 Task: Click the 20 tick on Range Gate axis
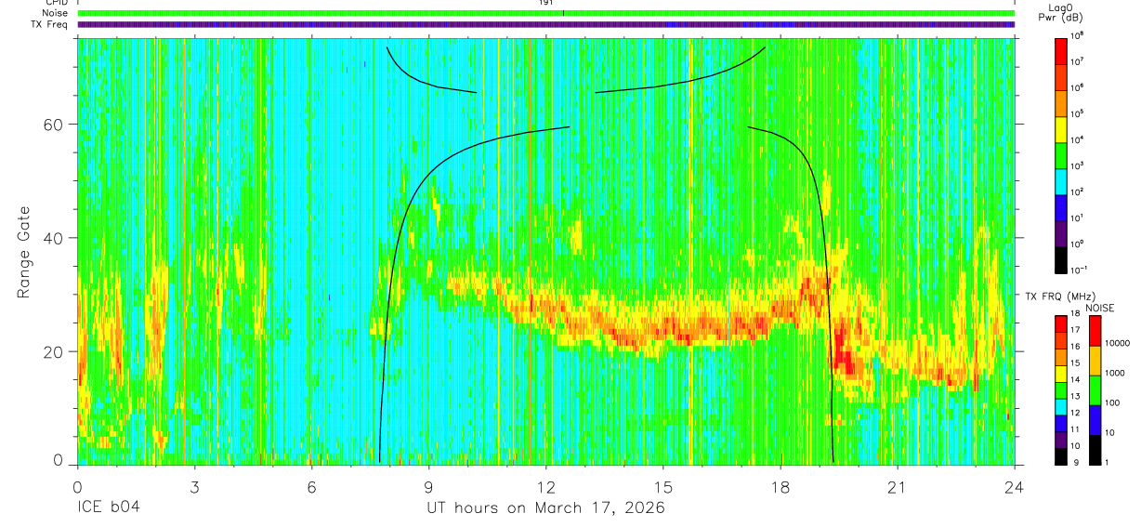54,351
